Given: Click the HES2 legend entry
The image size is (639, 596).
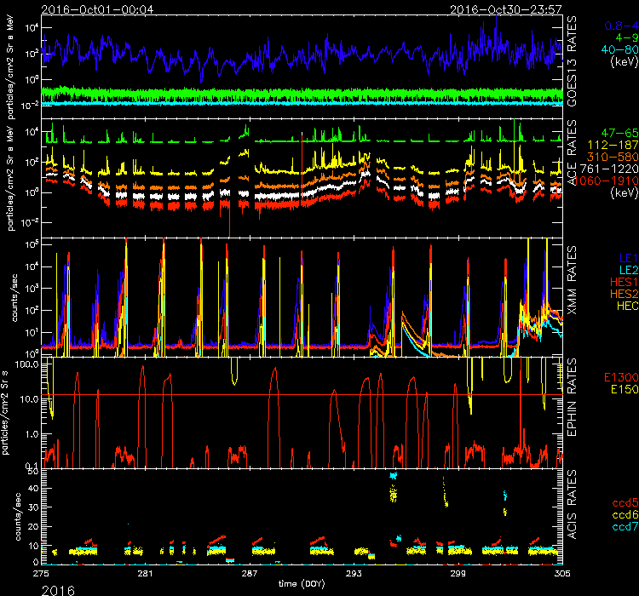Looking at the screenshot, I should [625, 294].
